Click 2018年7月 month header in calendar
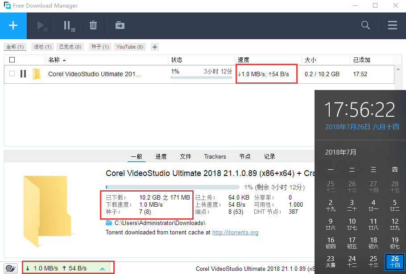The height and width of the screenshot is (274, 406). coord(340,152)
